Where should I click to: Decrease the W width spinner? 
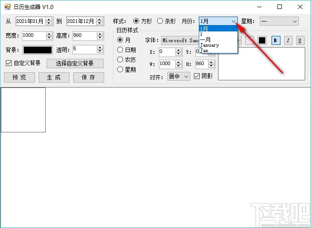click(179, 66)
